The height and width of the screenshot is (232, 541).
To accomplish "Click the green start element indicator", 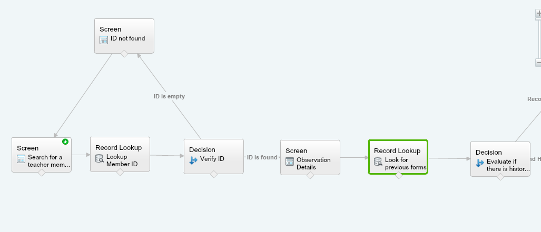I will tap(65, 142).
